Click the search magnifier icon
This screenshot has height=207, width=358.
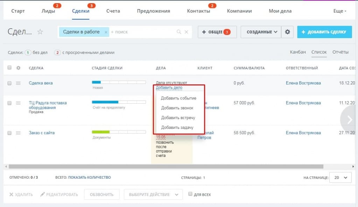(179, 32)
